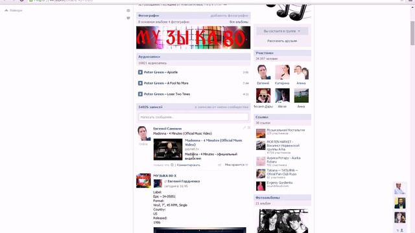
Task: Click the Аурика Ротару link thumbnail
Action: pyautogui.click(x=261, y=161)
